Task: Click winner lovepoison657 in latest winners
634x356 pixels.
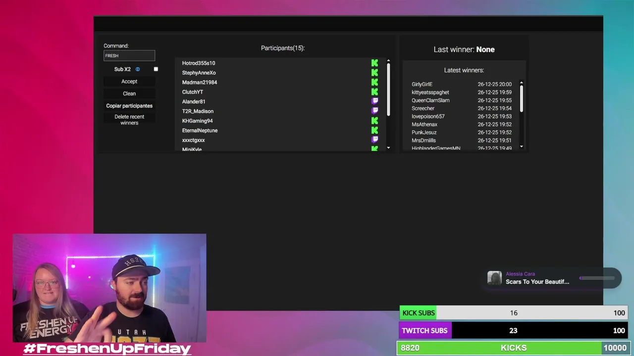Action: 428,116
